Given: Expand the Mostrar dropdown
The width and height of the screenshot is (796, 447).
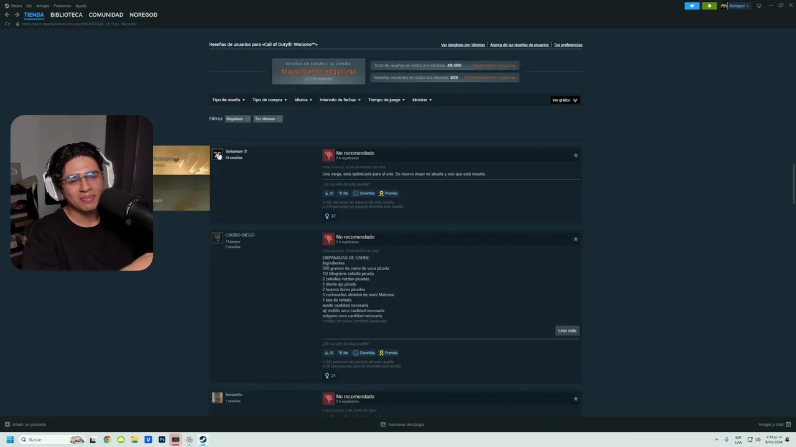Looking at the screenshot, I should click(x=422, y=100).
